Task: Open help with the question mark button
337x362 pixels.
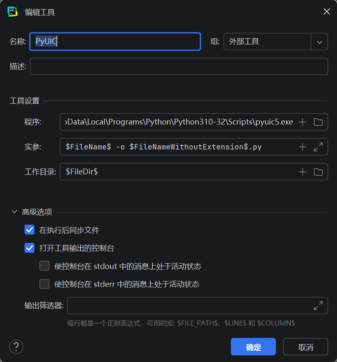Action: pyautogui.click(x=16, y=347)
